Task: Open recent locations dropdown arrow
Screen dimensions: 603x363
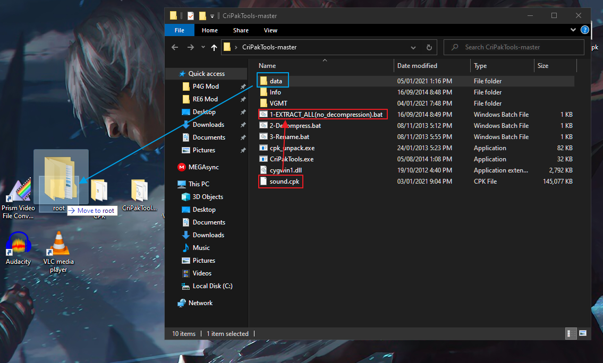Action: [203, 47]
